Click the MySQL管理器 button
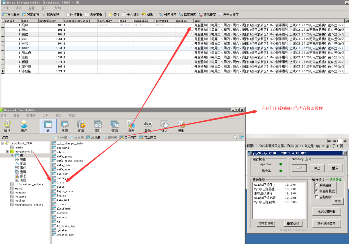This screenshot has height=244, width=349. coord(327,212)
